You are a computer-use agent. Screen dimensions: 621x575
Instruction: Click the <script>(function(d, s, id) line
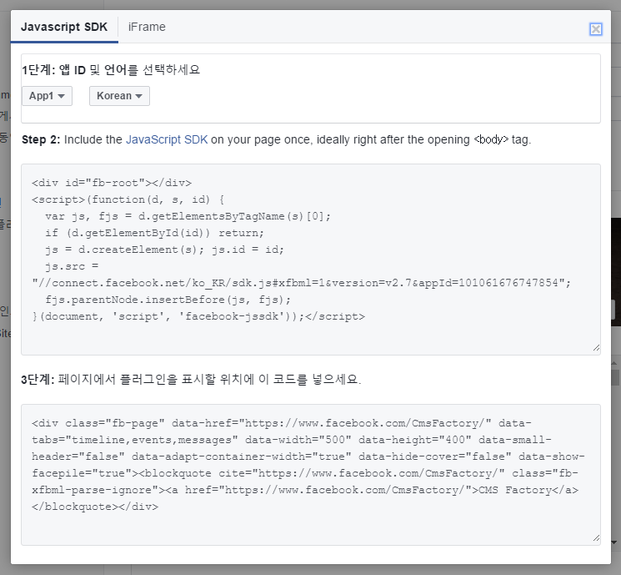click(x=128, y=199)
